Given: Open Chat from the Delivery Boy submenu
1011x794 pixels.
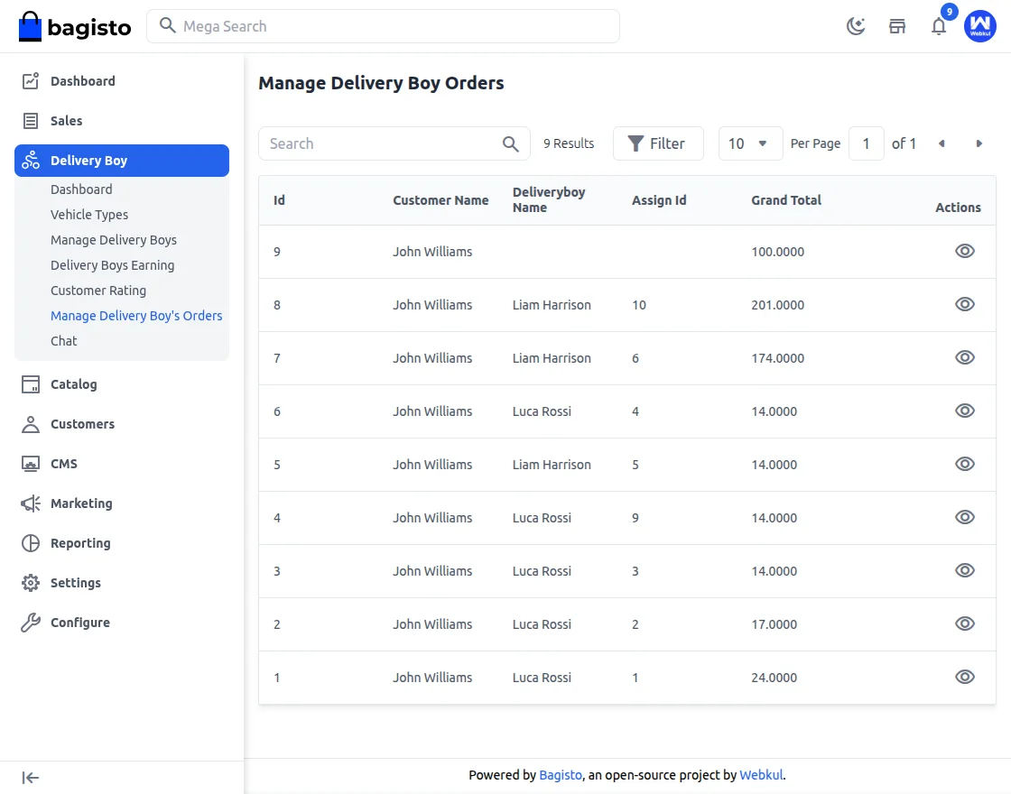Looking at the screenshot, I should (x=63, y=341).
